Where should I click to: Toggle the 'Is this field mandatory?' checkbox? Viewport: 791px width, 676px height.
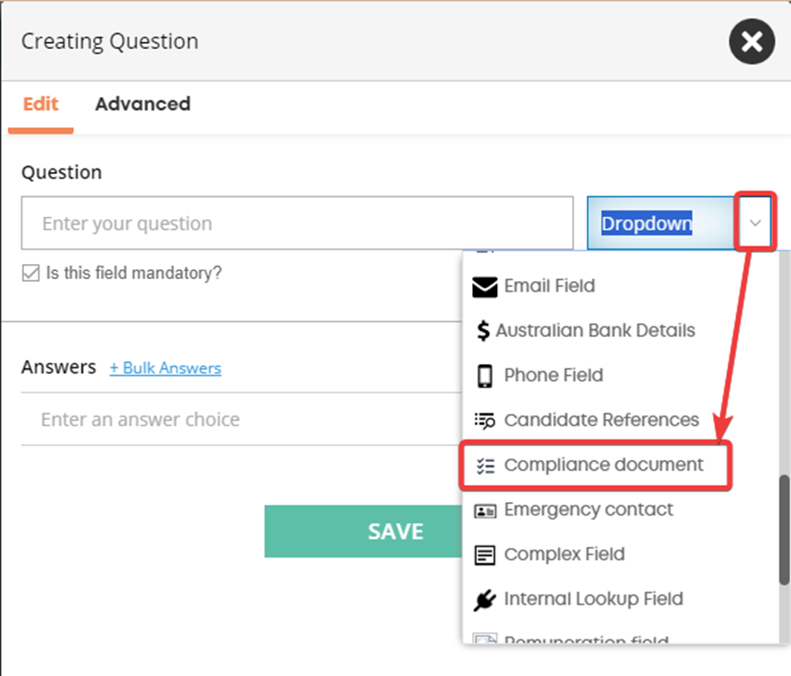(x=30, y=273)
